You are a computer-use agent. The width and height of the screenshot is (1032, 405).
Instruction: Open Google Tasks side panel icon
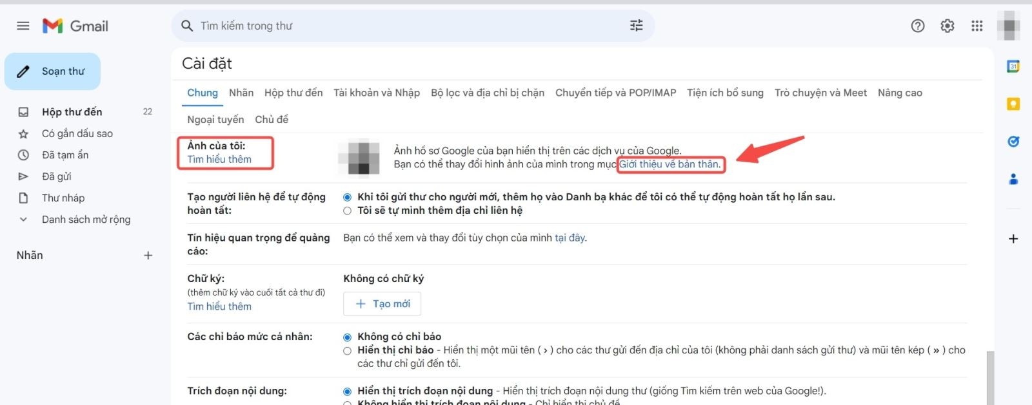[x=1013, y=141]
